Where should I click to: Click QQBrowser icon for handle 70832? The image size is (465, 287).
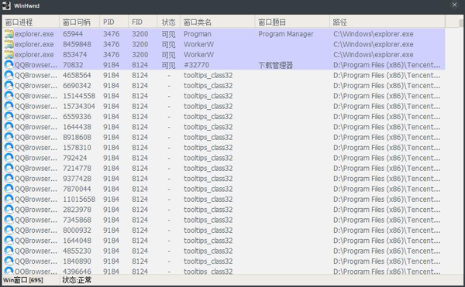pyautogui.click(x=9, y=65)
